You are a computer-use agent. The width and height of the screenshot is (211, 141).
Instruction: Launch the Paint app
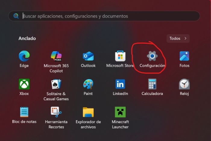pyautogui.click(x=88, y=84)
